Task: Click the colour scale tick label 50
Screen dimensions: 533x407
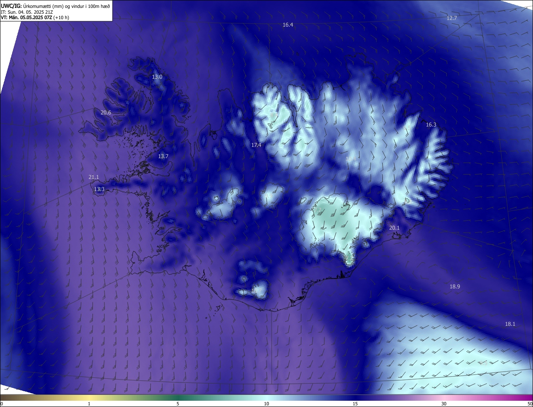Action: [530, 404]
